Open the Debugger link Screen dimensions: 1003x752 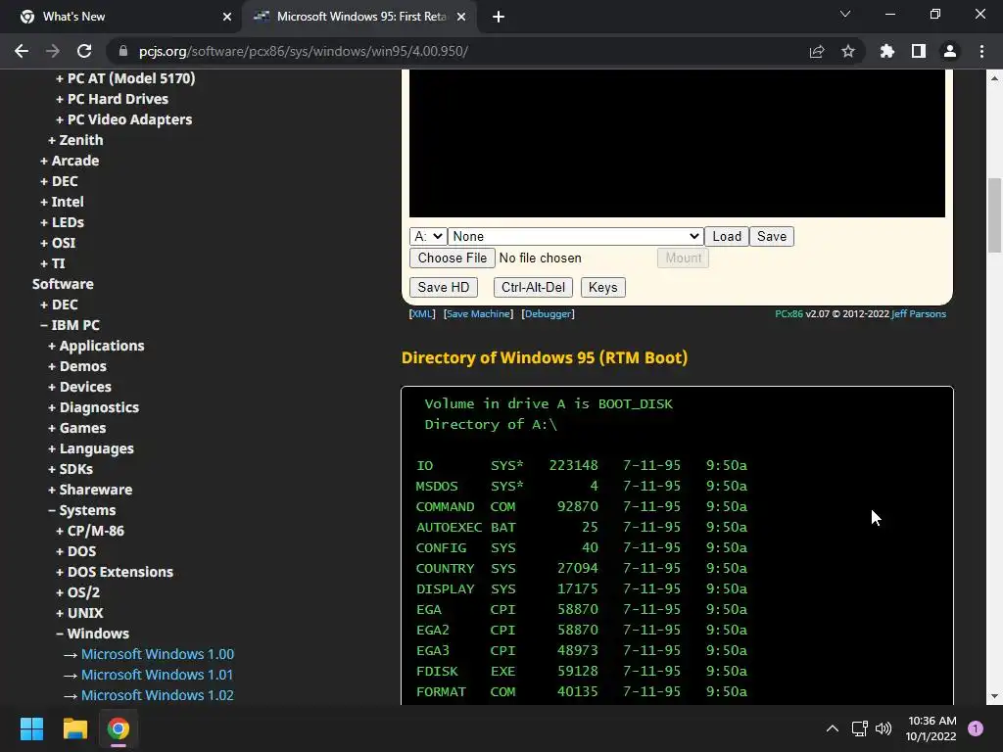(x=548, y=314)
